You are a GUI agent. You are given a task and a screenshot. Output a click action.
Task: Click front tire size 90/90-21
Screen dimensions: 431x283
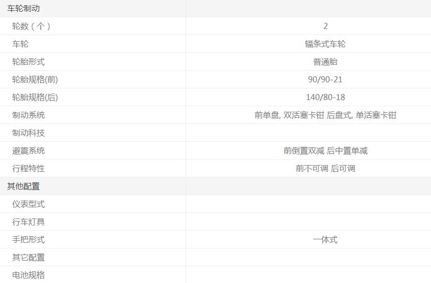click(x=325, y=80)
